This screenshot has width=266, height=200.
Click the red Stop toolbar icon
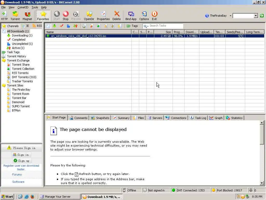point(65,16)
